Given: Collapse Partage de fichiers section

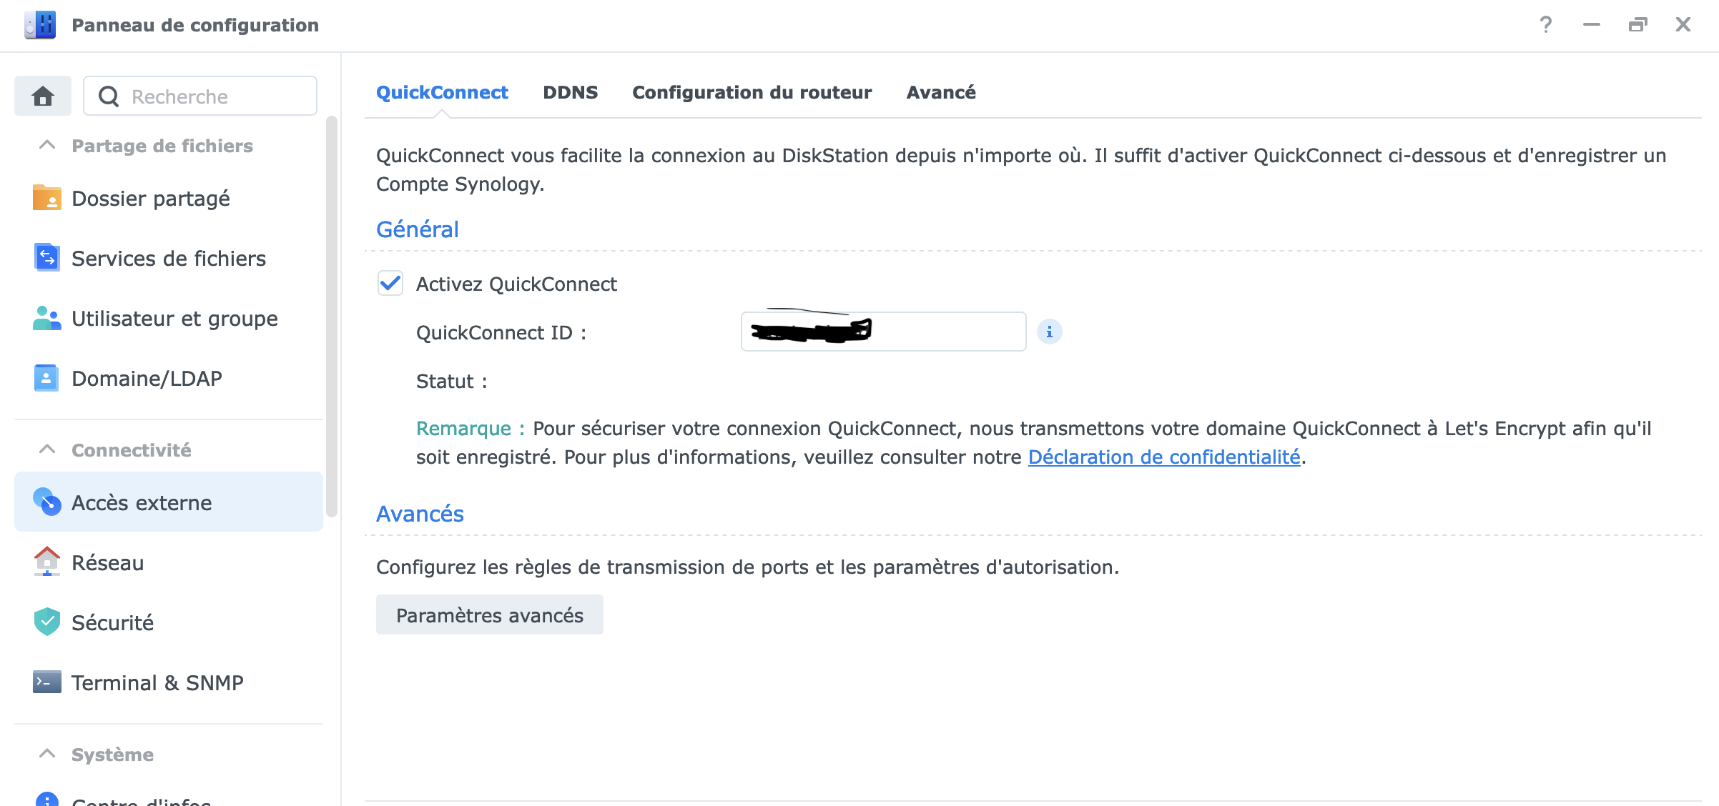Looking at the screenshot, I should click(x=47, y=145).
